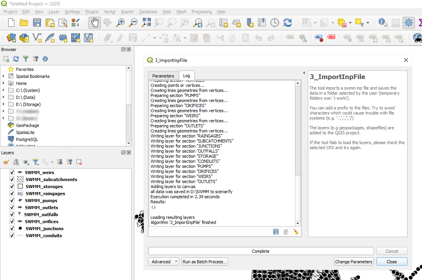This screenshot has height=280, width=422.
Task: Click the Zoom Full extent icon
Action: tap(146, 23)
